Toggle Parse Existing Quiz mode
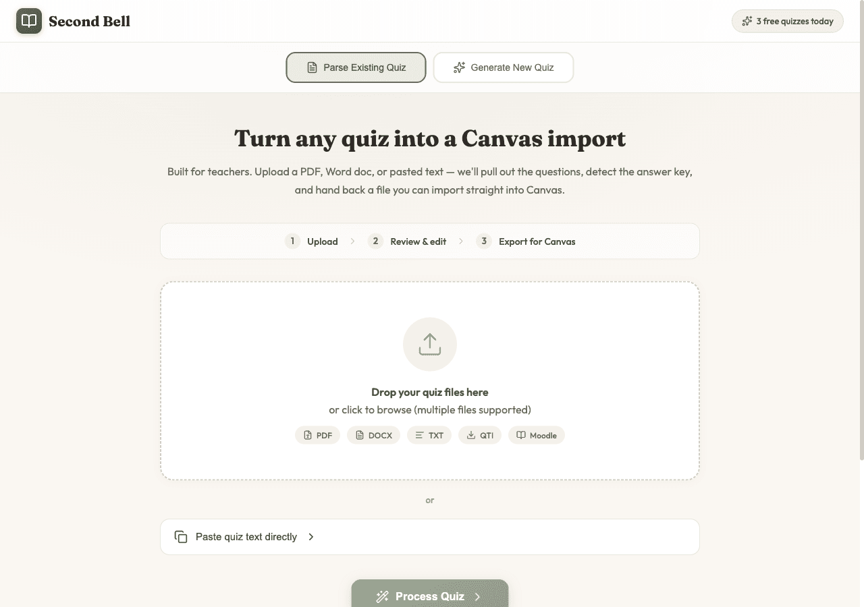The height and width of the screenshot is (607, 864). [356, 67]
